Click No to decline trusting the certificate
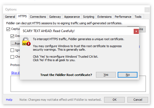This screenshot has width=154, height=108. coord(127,75)
